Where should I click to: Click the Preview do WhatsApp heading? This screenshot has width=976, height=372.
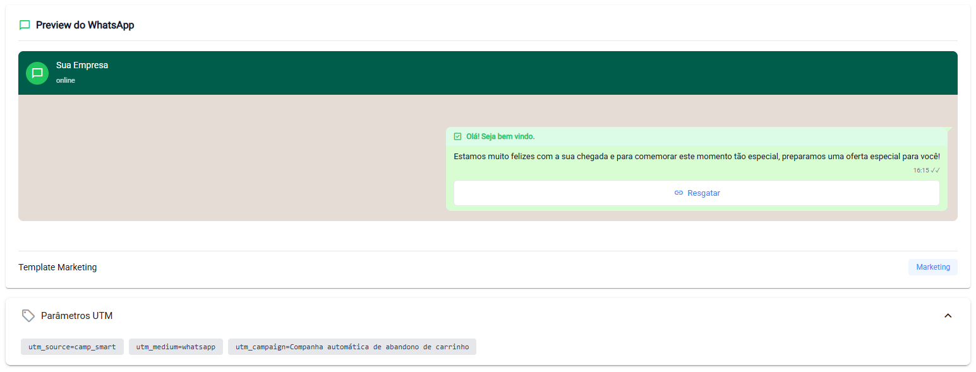pyautogui.click(x=85, y=25)
